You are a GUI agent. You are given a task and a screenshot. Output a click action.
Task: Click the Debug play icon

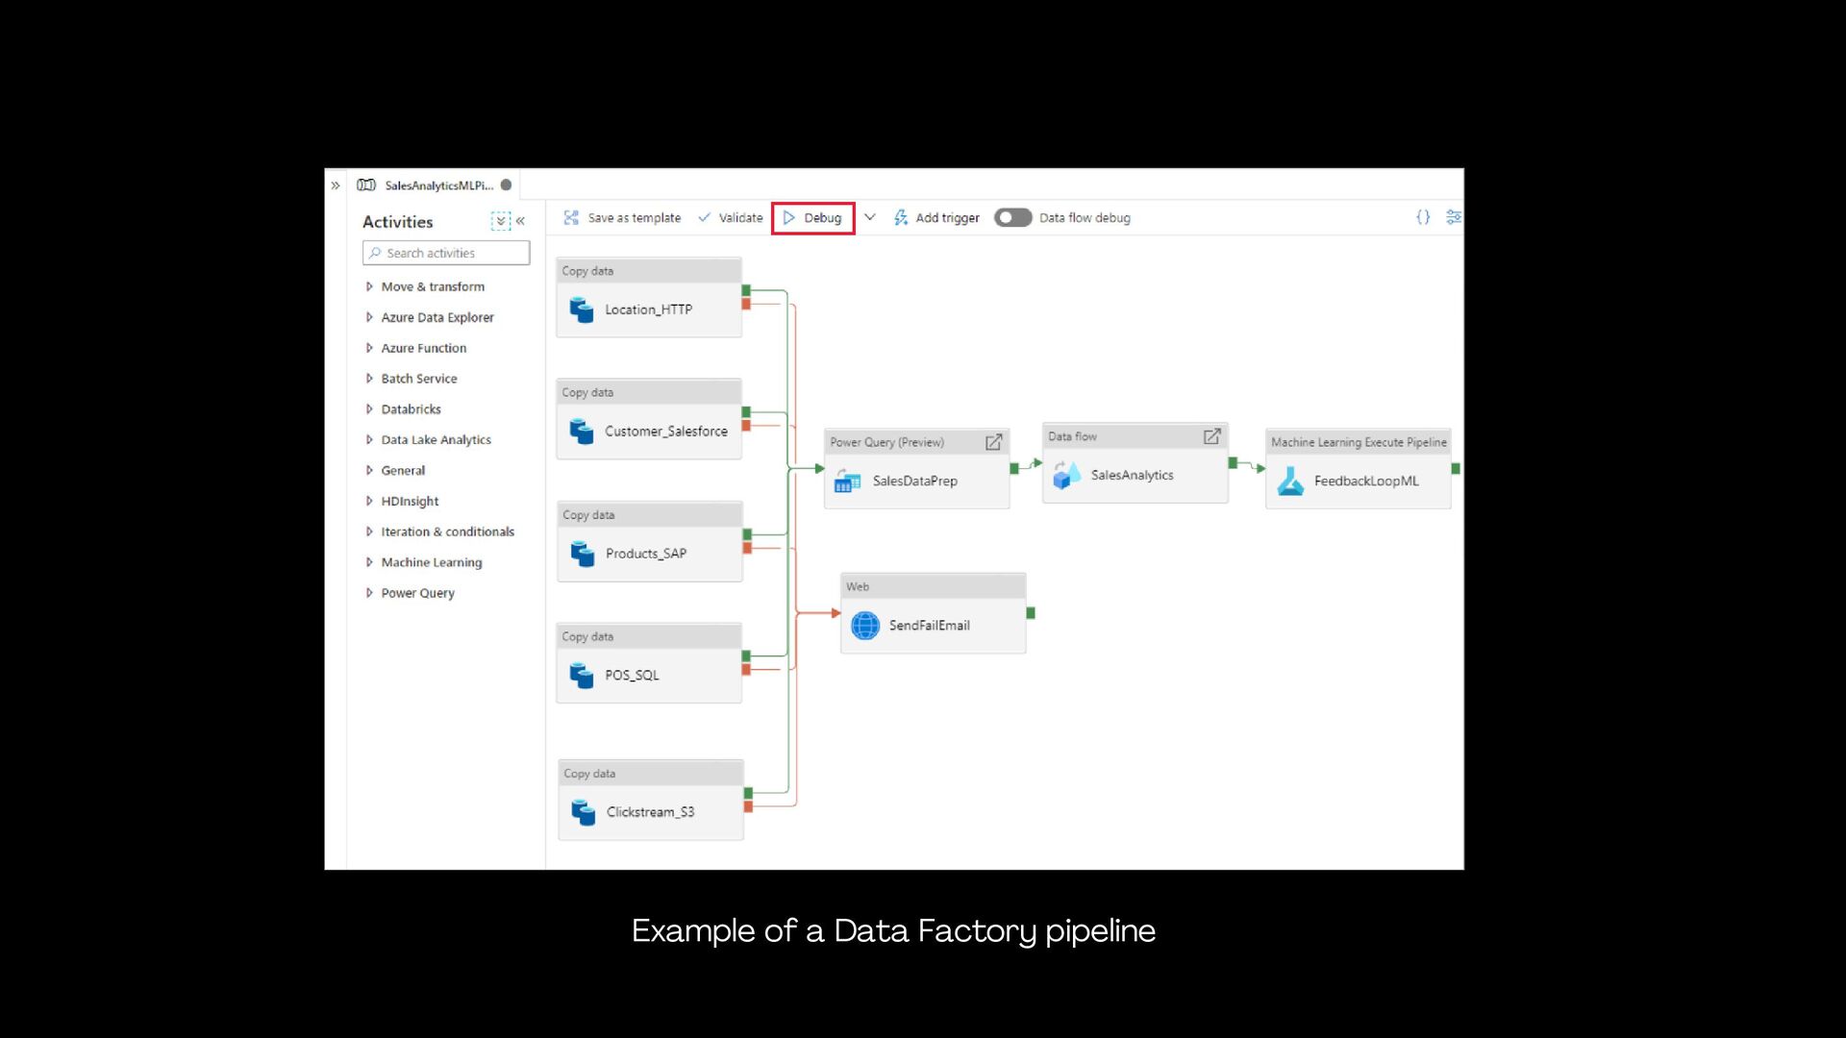(x=789, y=218)
